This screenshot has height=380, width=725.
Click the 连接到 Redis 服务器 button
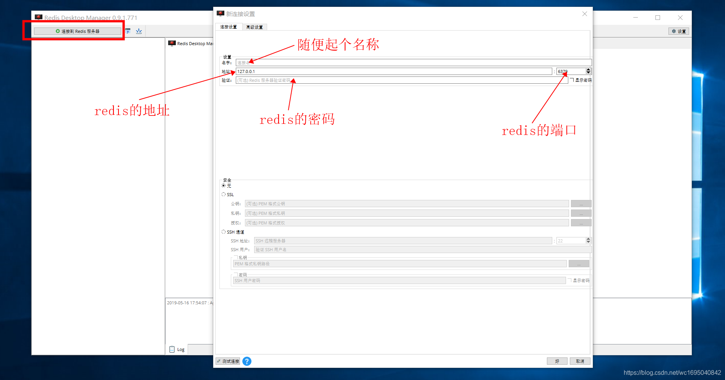pos(78,31)
